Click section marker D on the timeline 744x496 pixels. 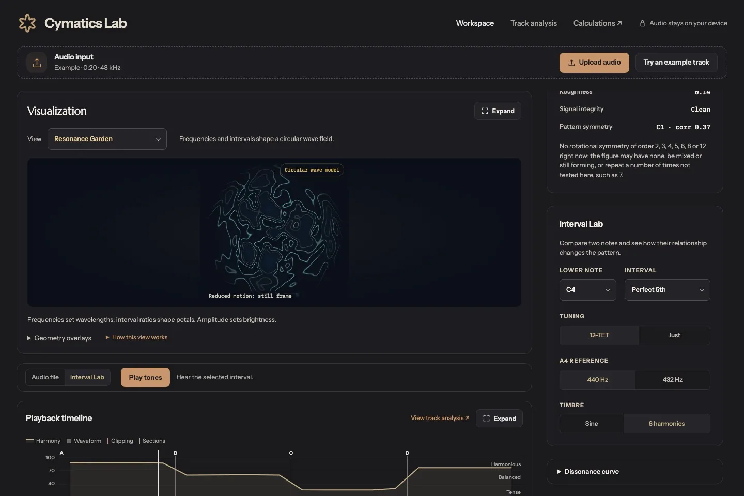pyautogui.click(x=407, y=453)
